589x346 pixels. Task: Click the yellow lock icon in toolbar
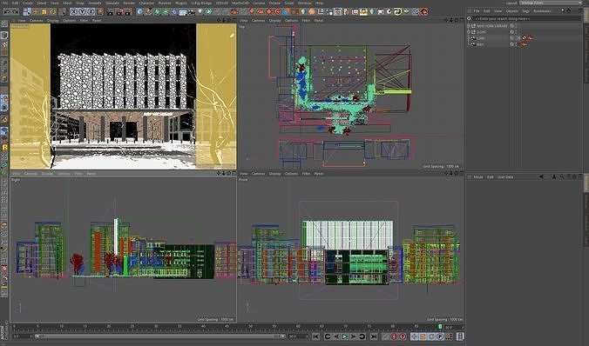pos(44,12)
